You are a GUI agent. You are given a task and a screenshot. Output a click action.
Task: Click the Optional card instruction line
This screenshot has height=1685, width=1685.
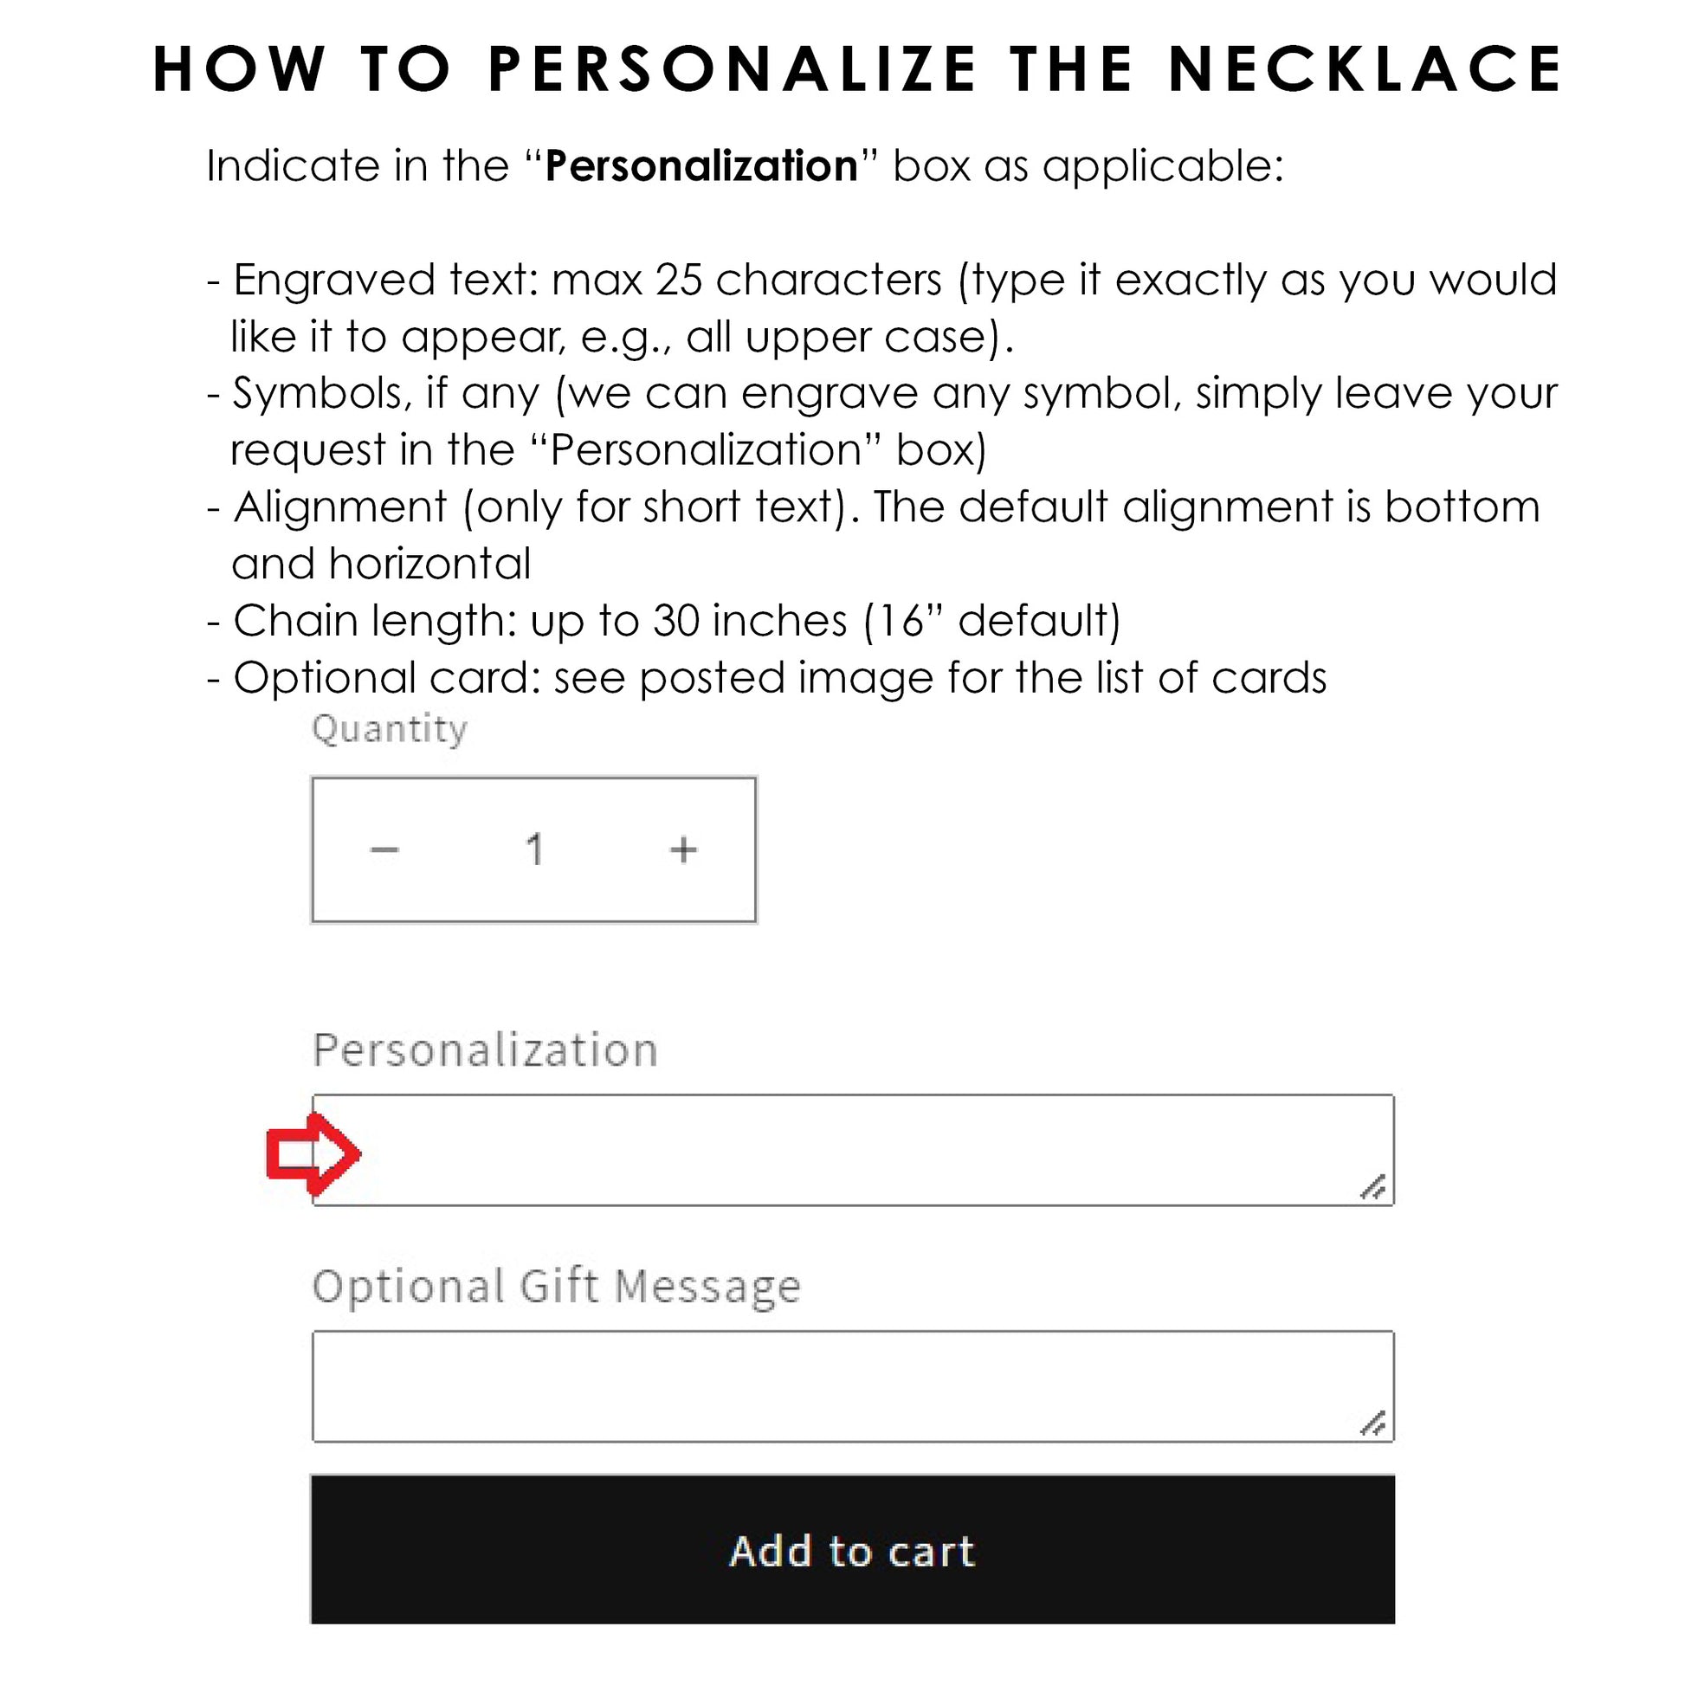pos(766,678)
